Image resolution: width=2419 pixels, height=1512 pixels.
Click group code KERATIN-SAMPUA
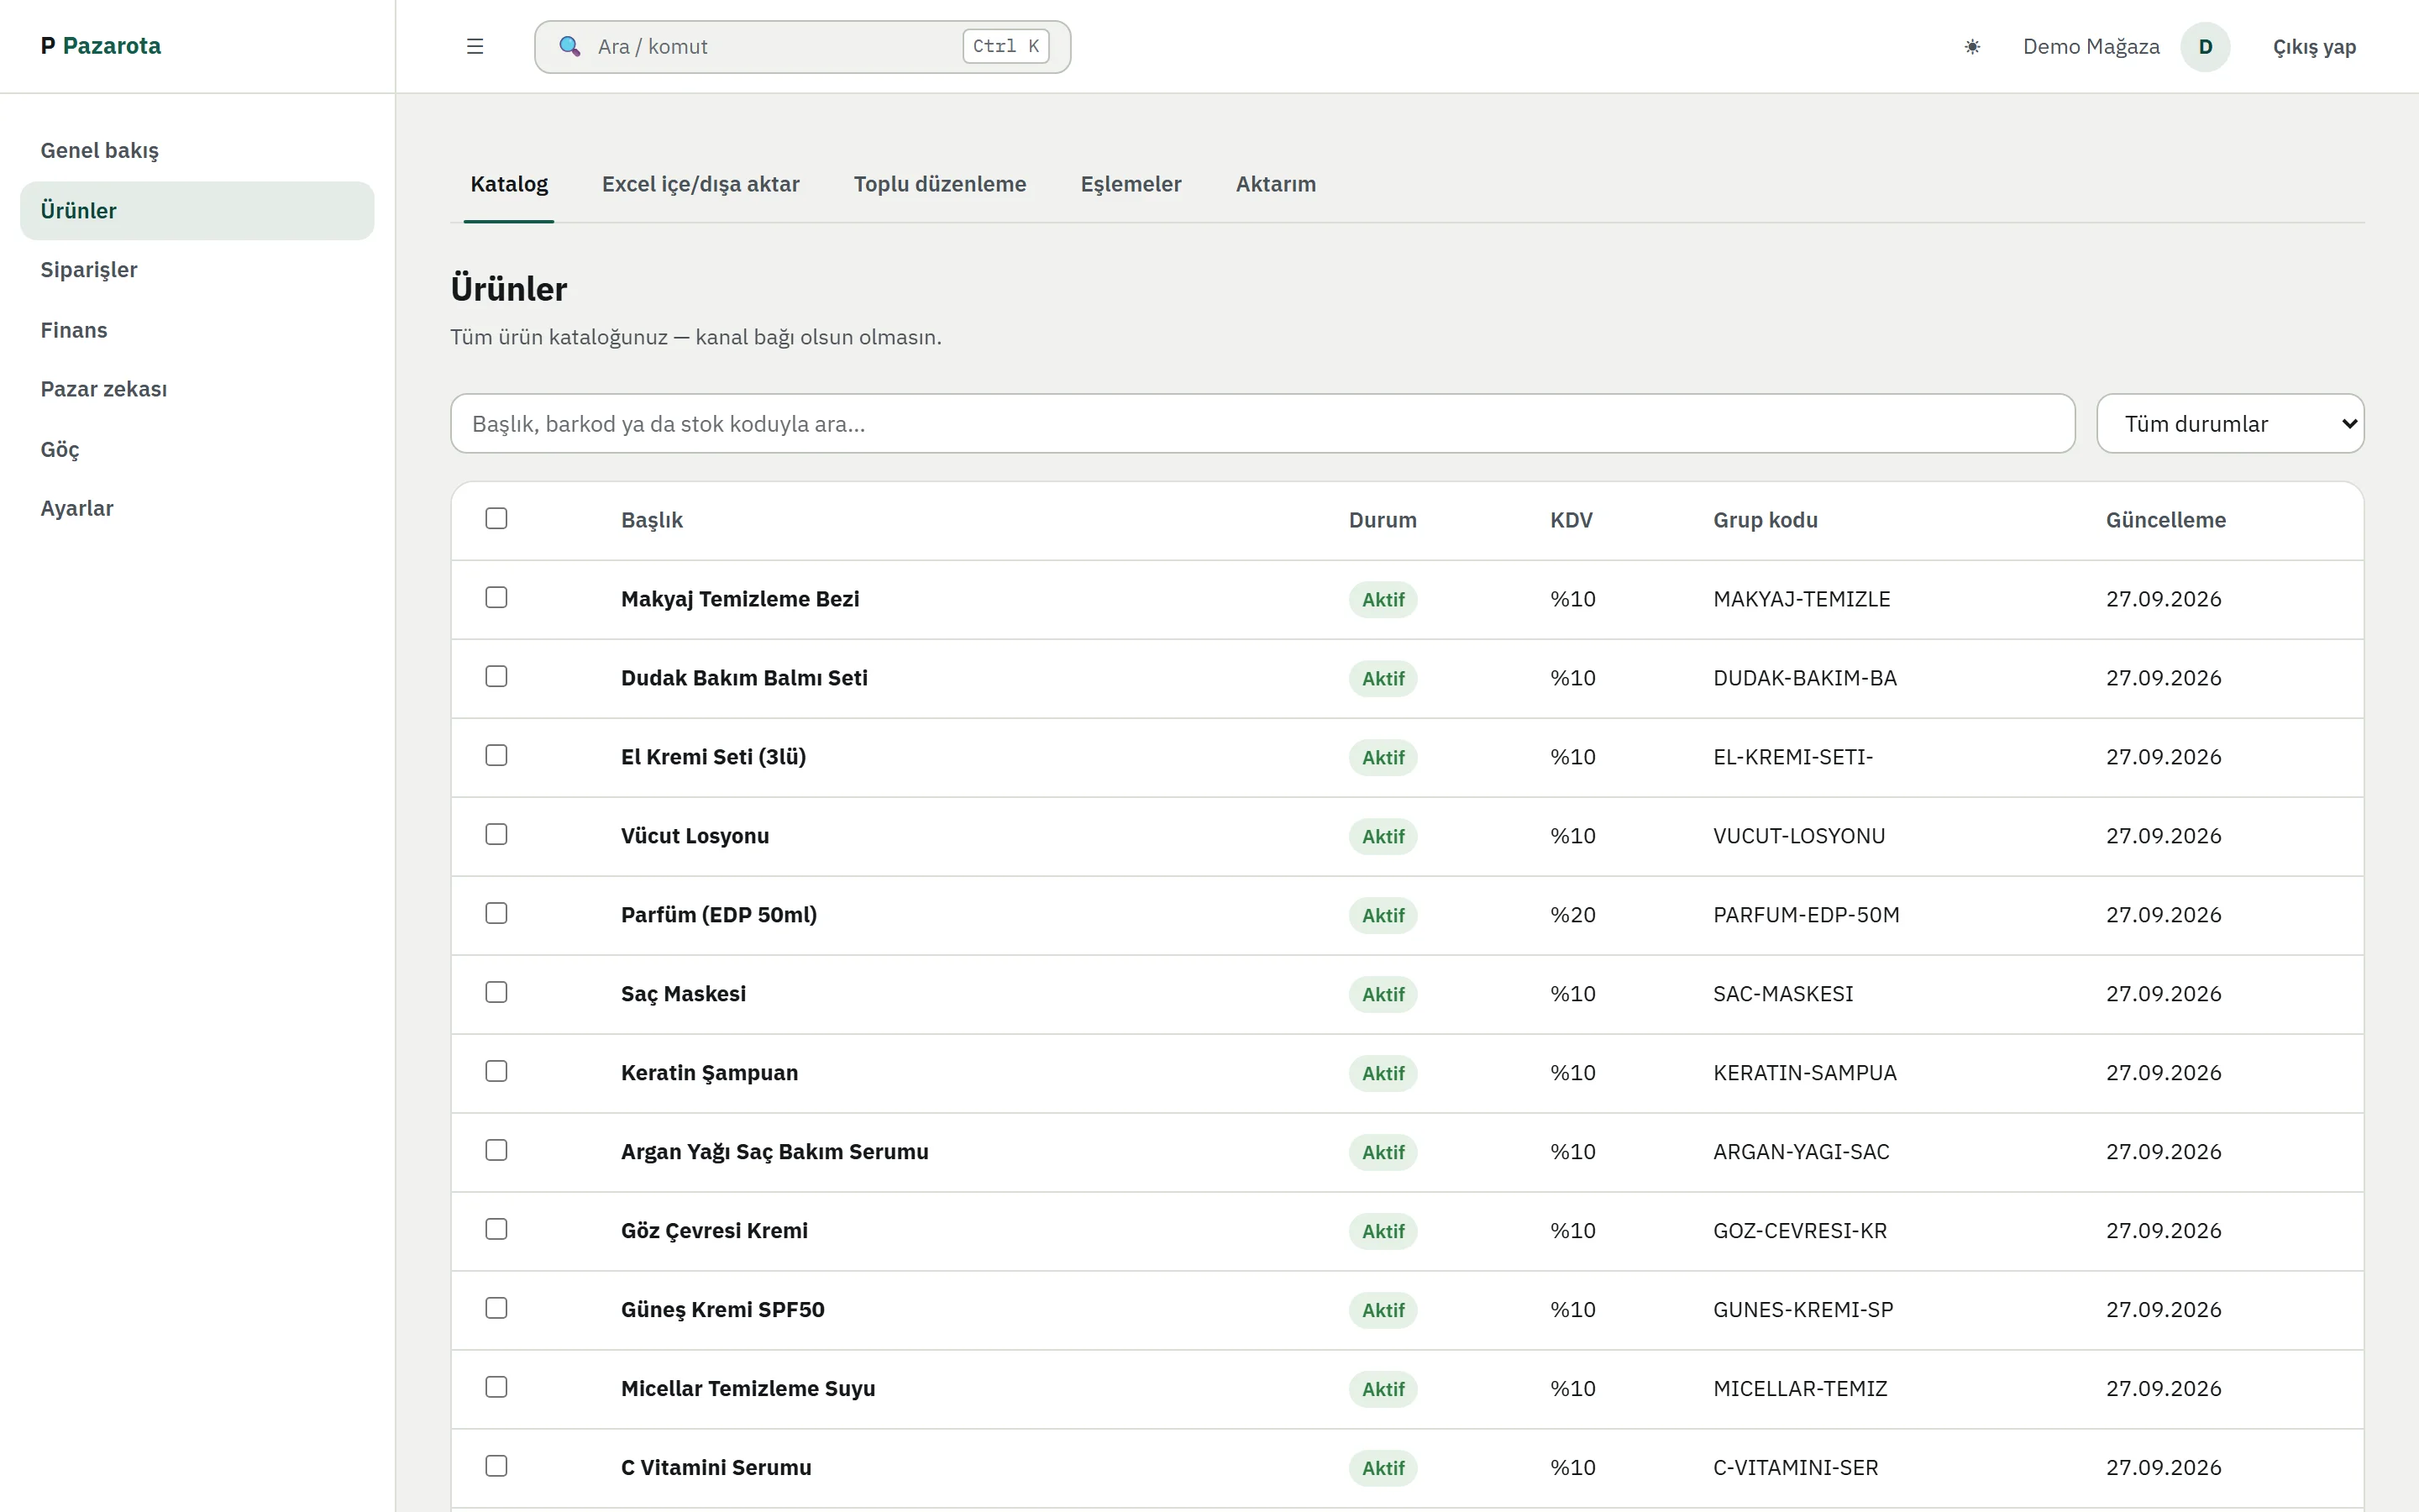coord(1804,1073)
